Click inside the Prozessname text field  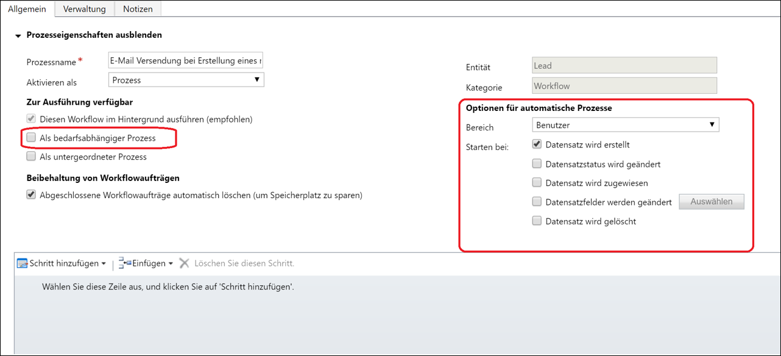point(183,61)
